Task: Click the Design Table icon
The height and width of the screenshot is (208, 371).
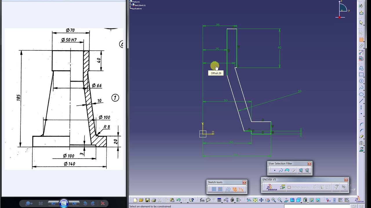Action: coord(219,200)
